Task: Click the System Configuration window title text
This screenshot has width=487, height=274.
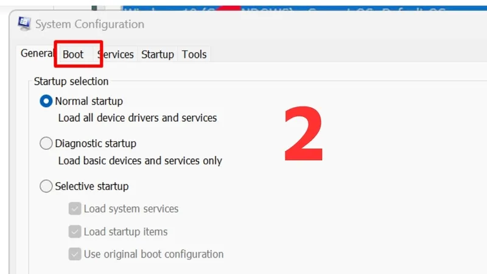Action: coord(89,24)
